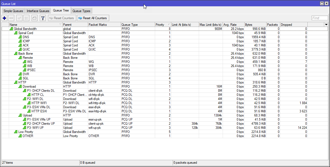The width and height of the screenshot is (330, 167).
Task: Click the Remote queue icon
Action: [20, 58]
